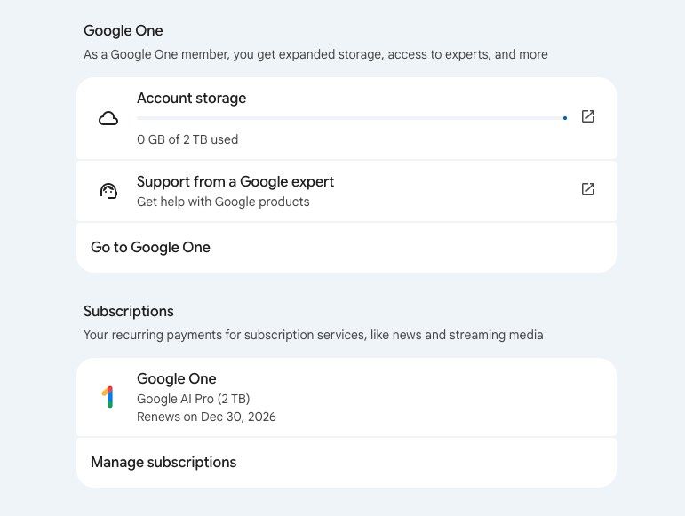Open the external link icon for Google expert support
This screenshot has width=685, height=516.
pos(587,189)
